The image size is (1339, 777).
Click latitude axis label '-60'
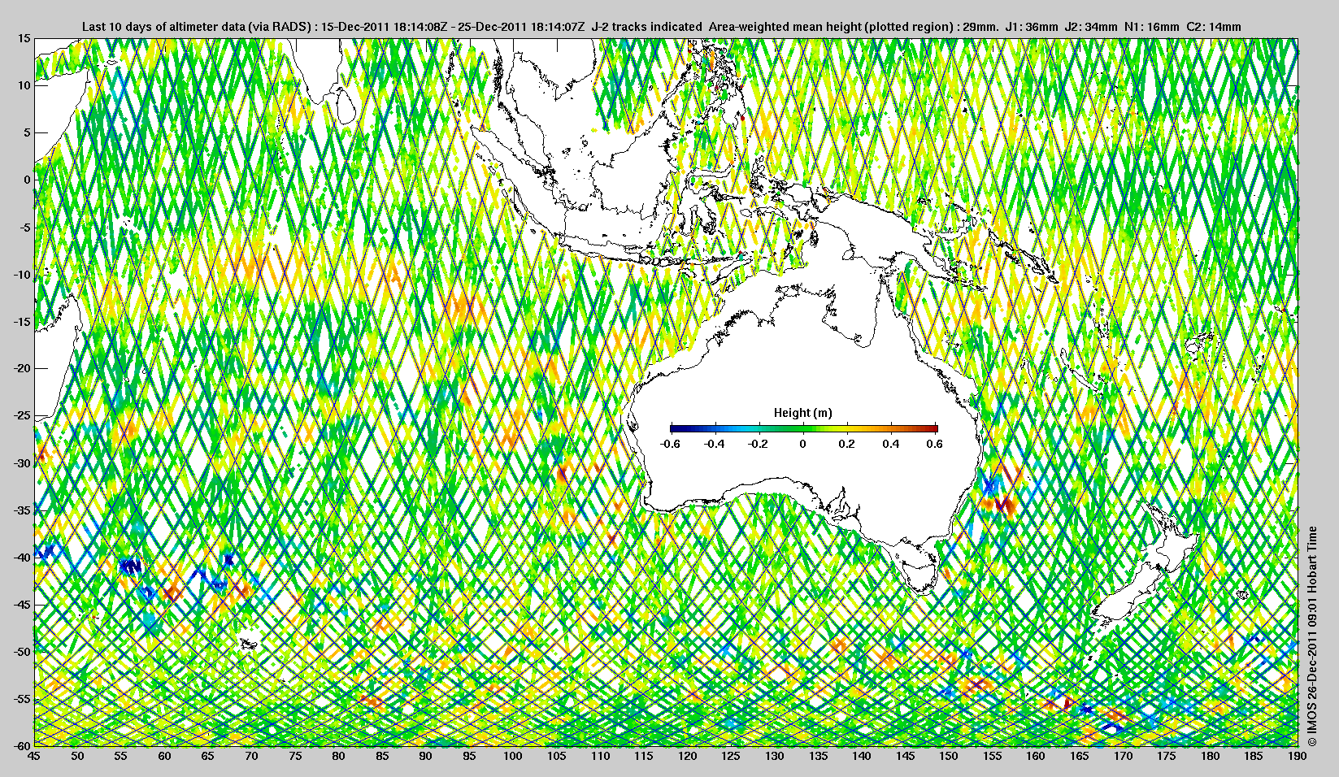coord(22,746)
